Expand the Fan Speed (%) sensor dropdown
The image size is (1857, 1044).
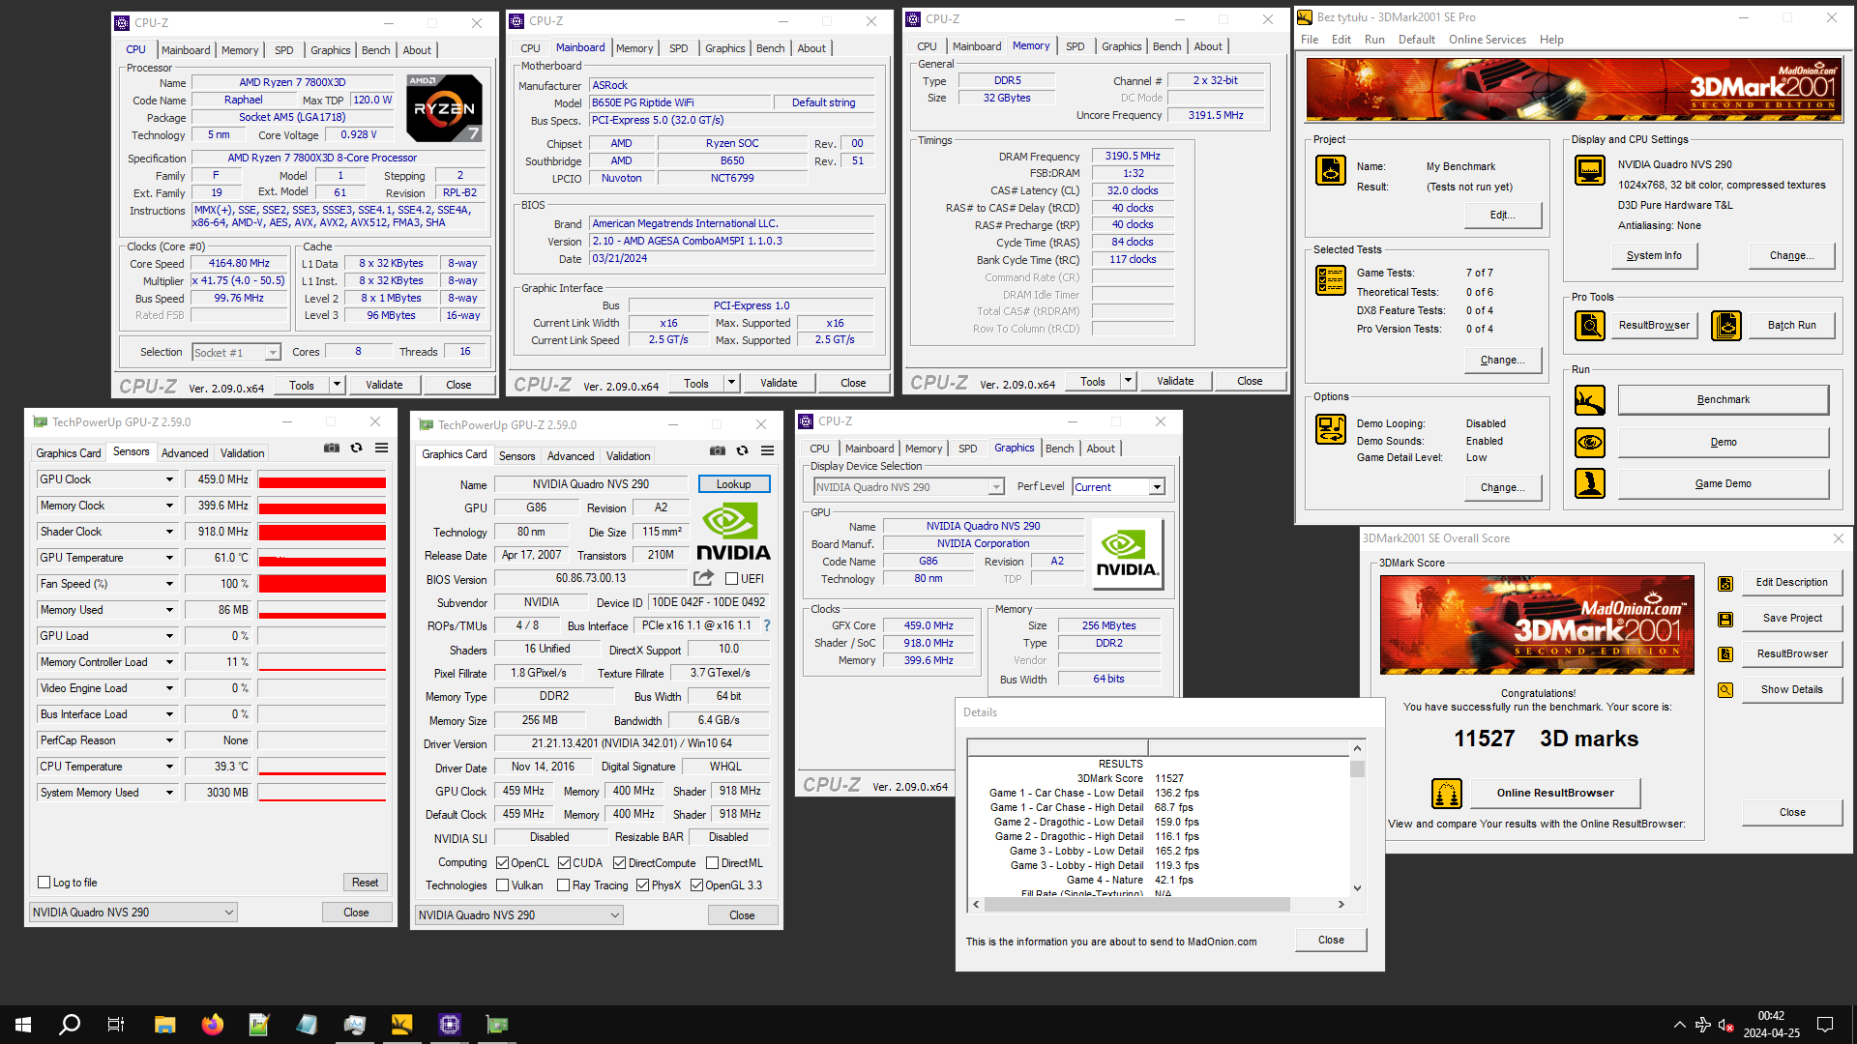169,584
